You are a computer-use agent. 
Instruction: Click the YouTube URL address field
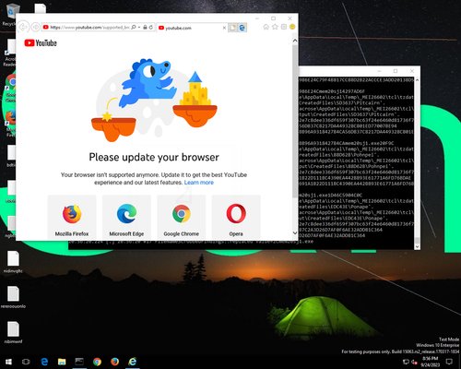(x=89, y=28)
